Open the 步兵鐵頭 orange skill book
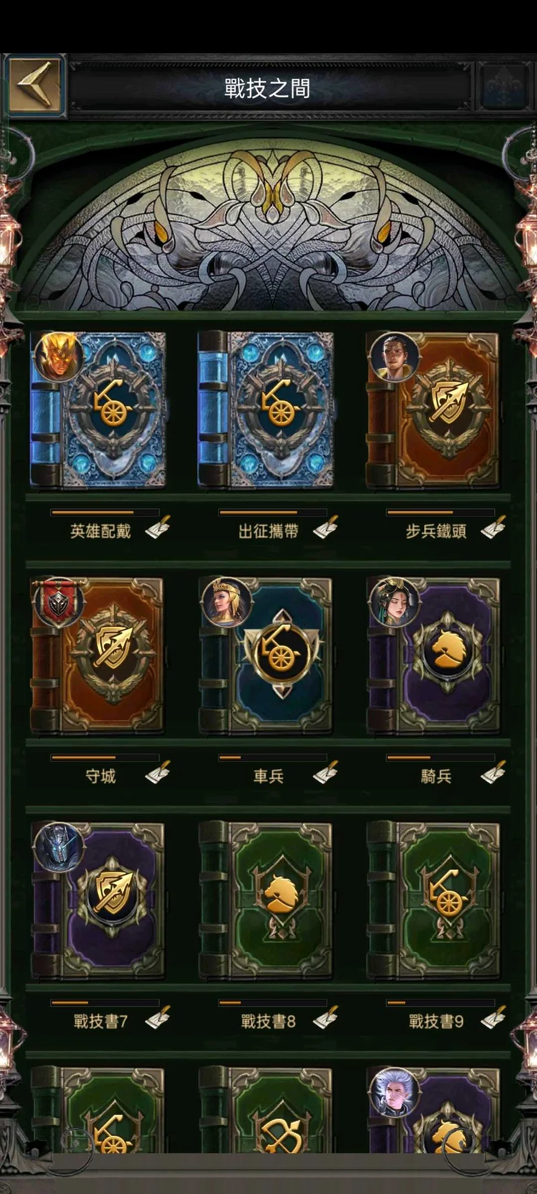 pos(433,410)
